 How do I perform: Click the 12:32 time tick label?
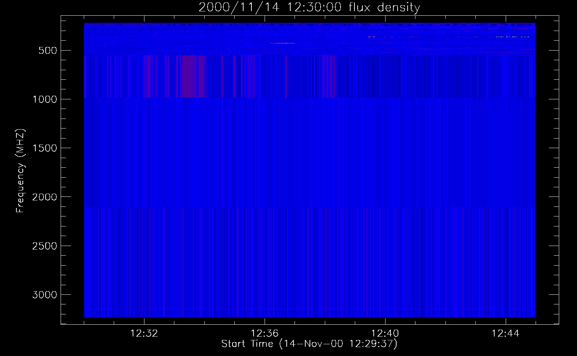pyautogui.click(x=144, y=334)
